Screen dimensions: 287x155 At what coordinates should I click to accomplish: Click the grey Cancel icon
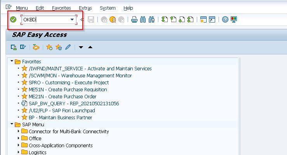(x=121, y=19)
